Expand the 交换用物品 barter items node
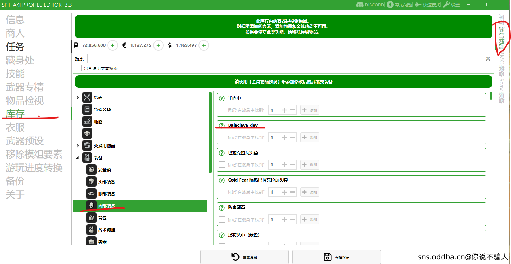The height and width of the screenshot is (264, 511). point(78,145)
